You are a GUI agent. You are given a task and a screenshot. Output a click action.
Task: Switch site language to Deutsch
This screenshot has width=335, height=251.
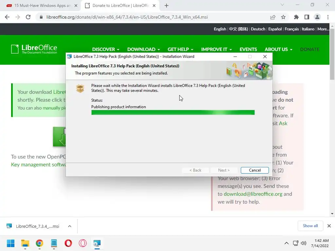click(x=258, y=29)
